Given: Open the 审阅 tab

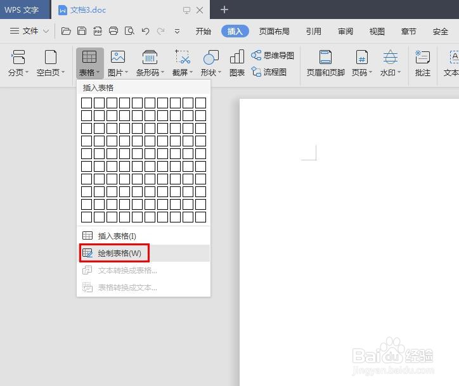Looking at the screenshot, I should [x=346, y=31].
